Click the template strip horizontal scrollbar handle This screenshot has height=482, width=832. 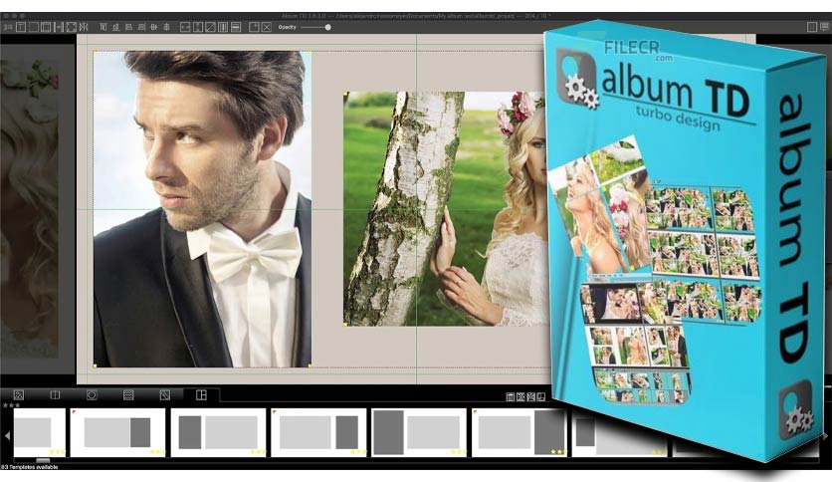tap(43, 461)
